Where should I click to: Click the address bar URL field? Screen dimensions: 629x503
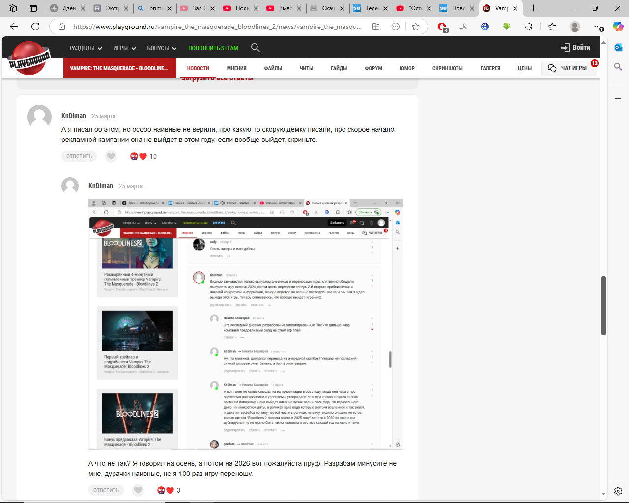pos(217,27)
